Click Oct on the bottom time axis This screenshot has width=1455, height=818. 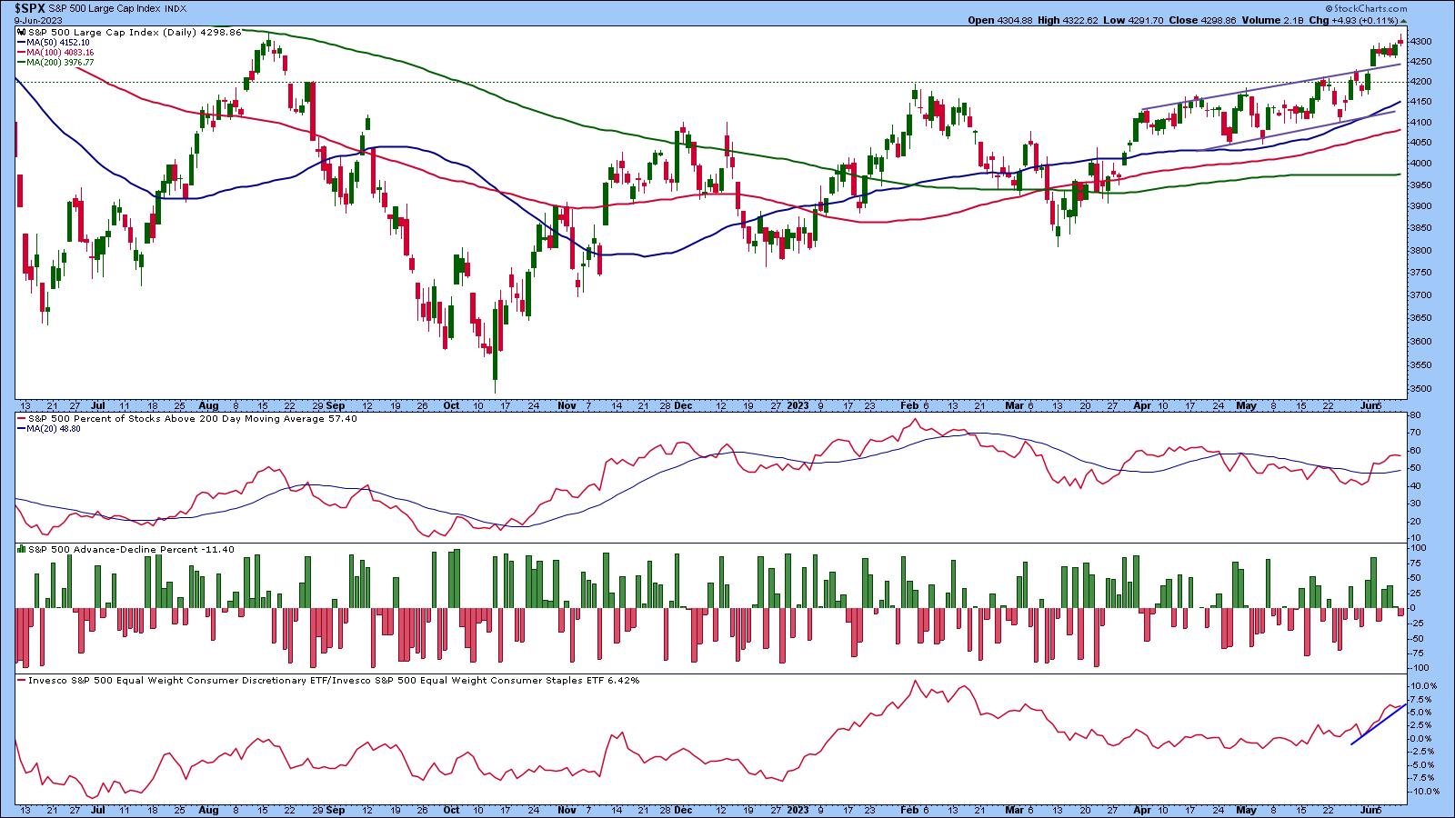point(452,811)
